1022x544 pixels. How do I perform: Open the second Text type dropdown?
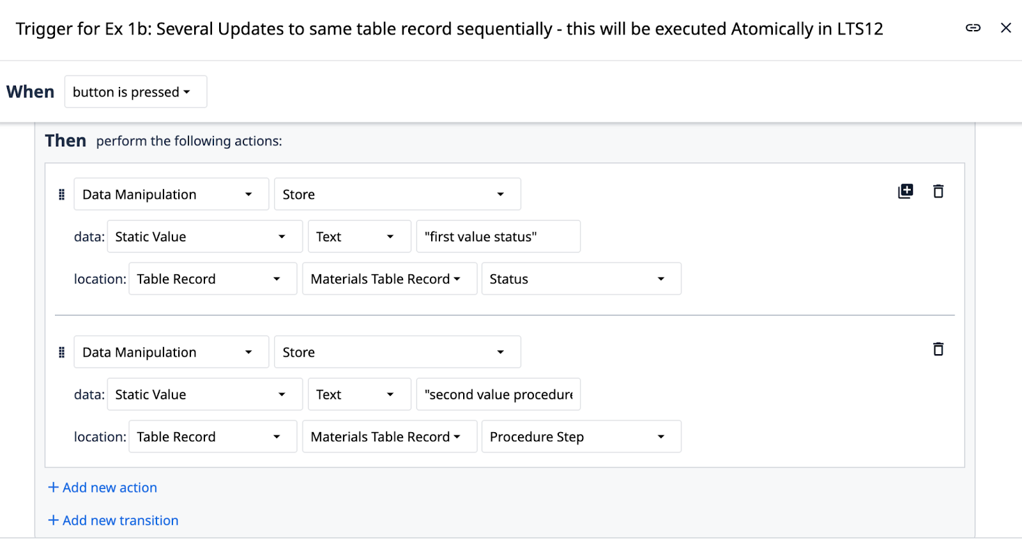pos(360,394)
